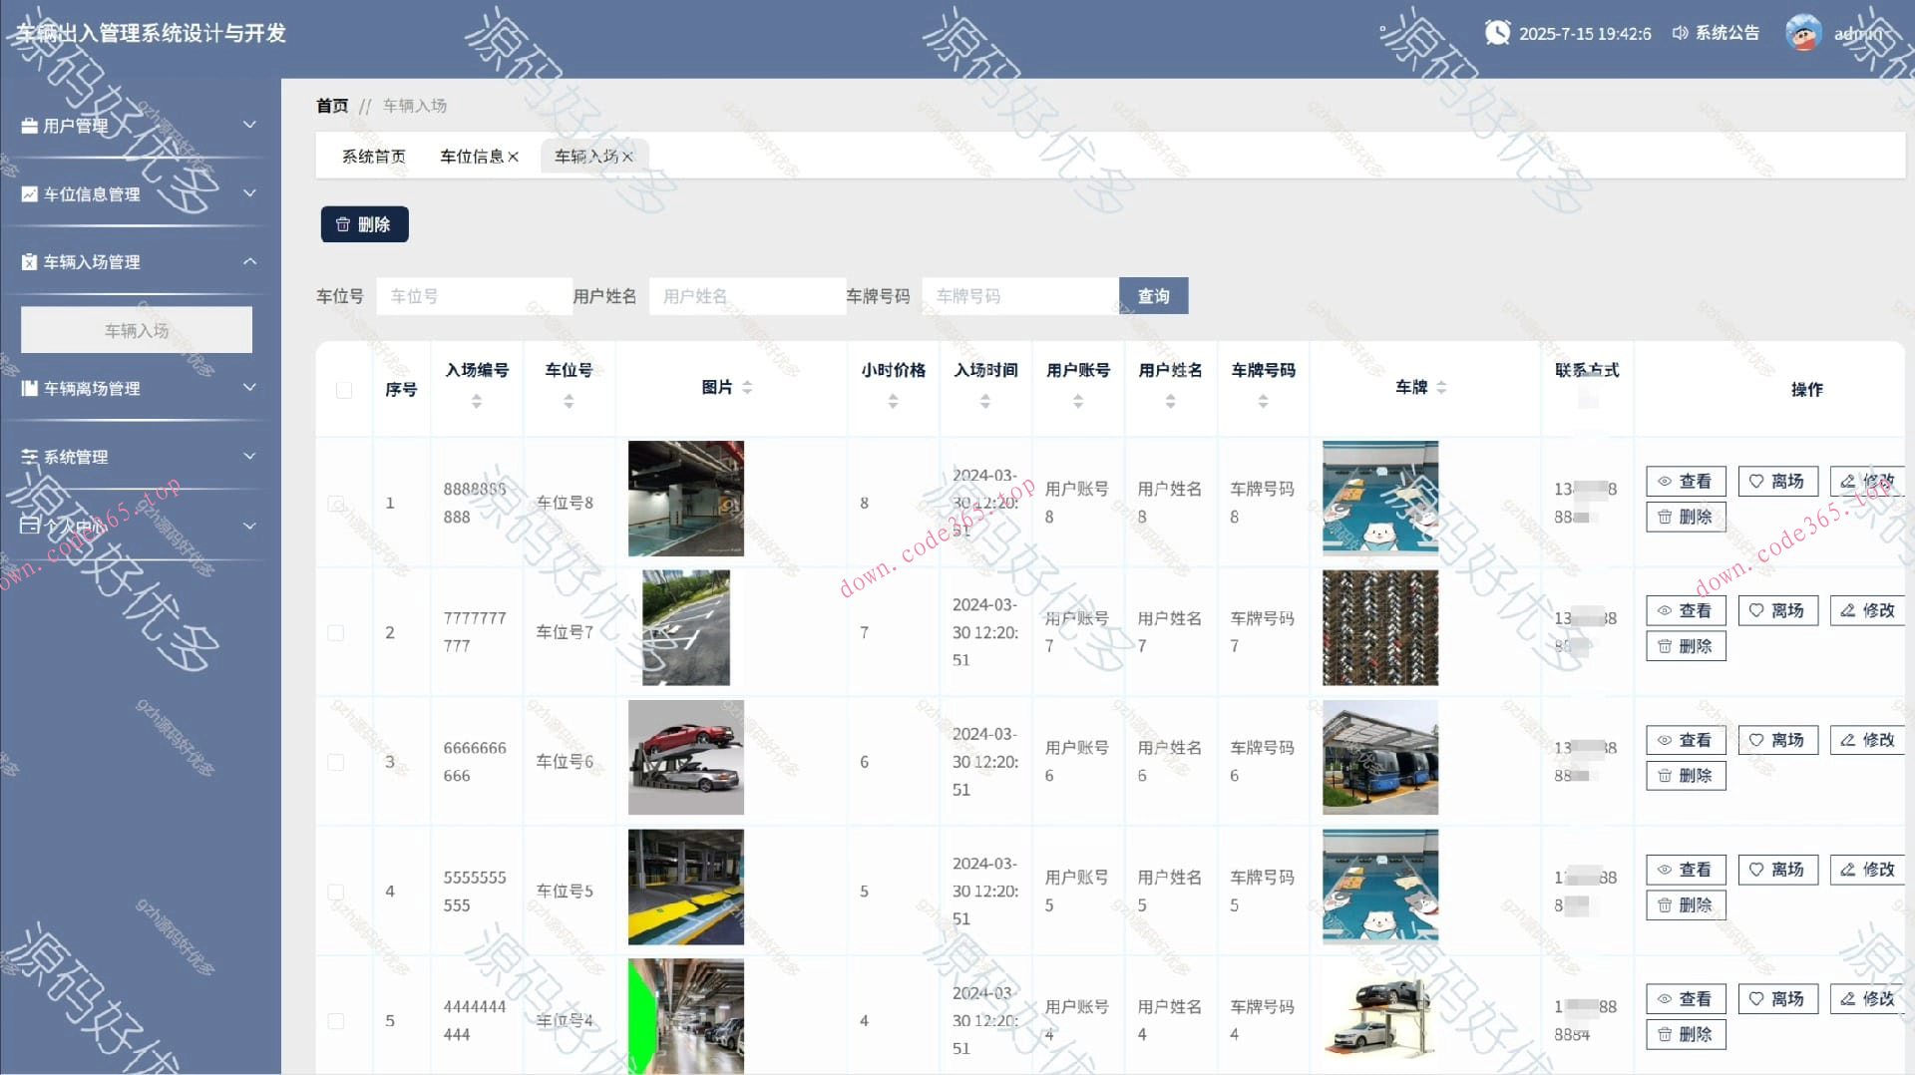Click the 离场 heart icon on row 2
This screenshot has height=1075, width=1915.
pos(1757,610)
